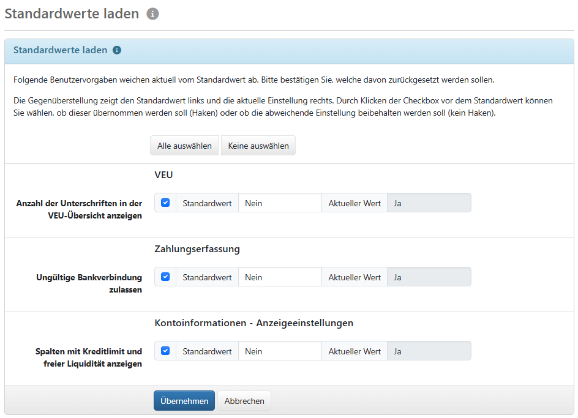The height and width of the screenshot is (418, 578).
Task: Click the 'Kontoinformationen - Anzeigeeinstellungen' heading
Action: pos(254,323)
